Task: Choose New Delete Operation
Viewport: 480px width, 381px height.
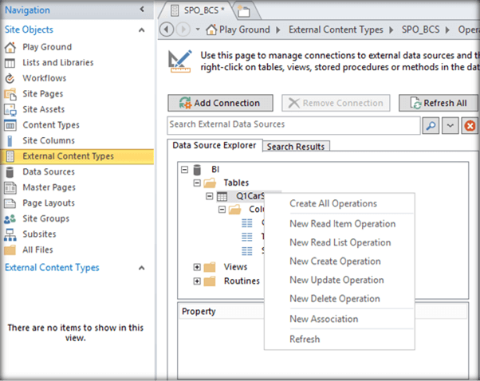Action: click(335, 298)
